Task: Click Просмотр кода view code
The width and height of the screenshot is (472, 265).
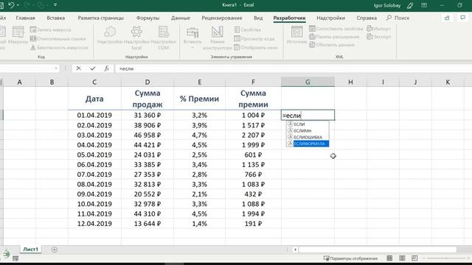Action: (254, 38)
